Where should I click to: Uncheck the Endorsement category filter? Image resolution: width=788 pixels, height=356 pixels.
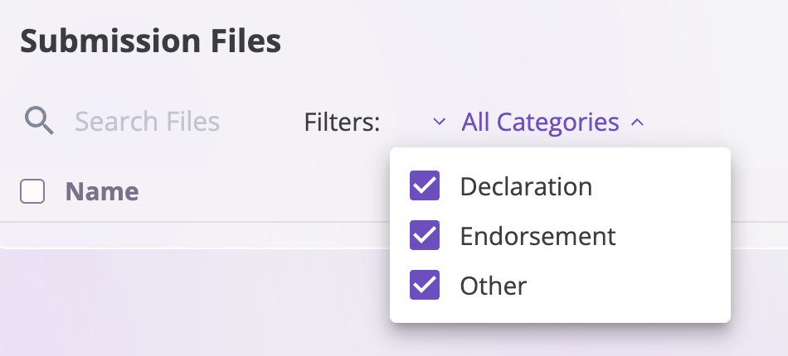point(425,235)
